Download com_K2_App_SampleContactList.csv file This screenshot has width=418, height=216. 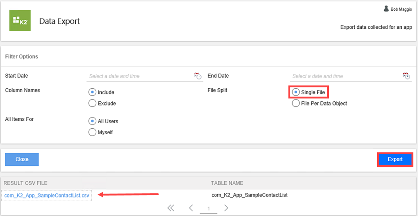click(46, 196)
